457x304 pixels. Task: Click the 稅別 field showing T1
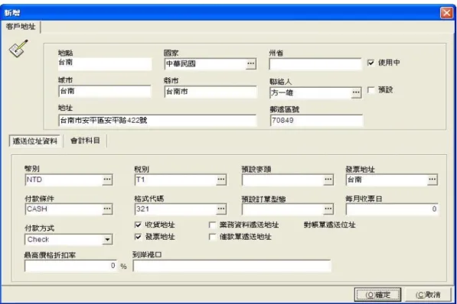pyautogui.click(x=175, y=179)
